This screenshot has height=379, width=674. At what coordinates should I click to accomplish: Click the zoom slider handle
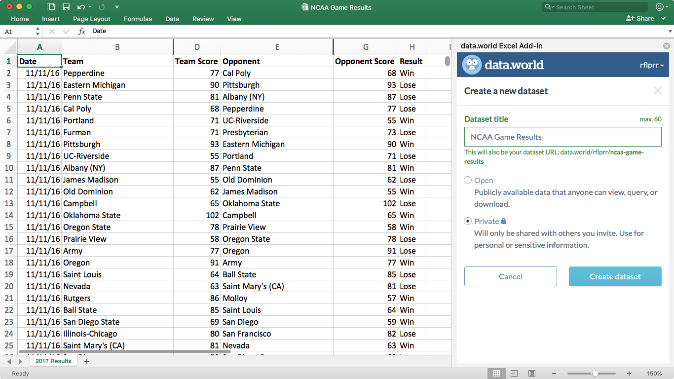point(596,374)
